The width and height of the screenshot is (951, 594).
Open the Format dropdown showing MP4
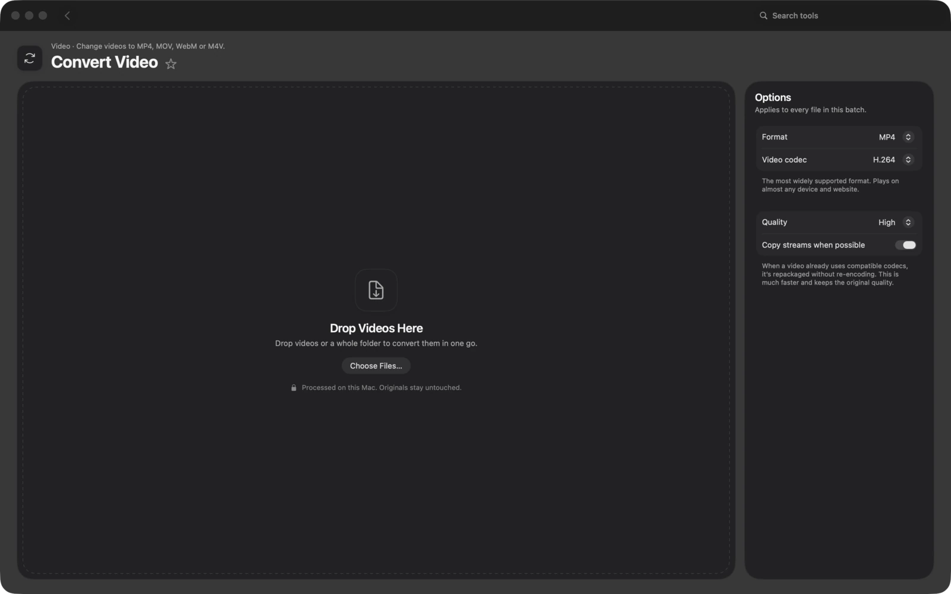pyautogui.click(x=896, y=137)
